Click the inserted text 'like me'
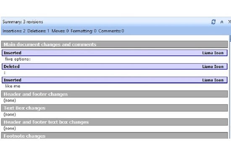The width and height of the screenshot is (231, 155). tap(13, 86)
